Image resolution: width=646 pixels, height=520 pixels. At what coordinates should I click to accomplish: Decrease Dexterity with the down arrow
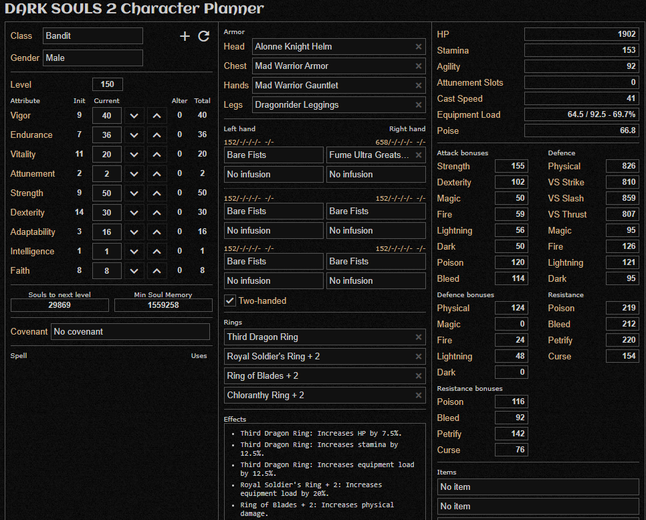(134, 213)
